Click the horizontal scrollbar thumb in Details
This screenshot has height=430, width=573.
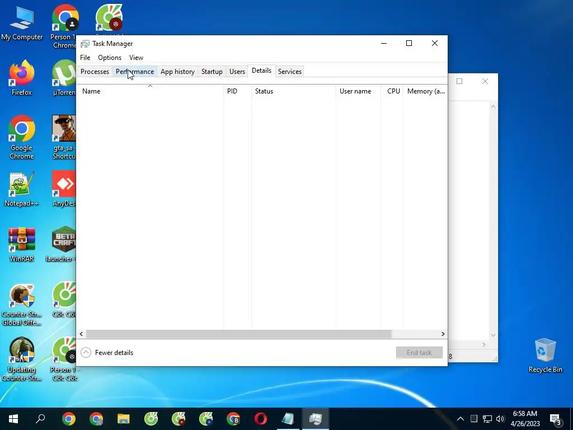[x=238, y=334]
